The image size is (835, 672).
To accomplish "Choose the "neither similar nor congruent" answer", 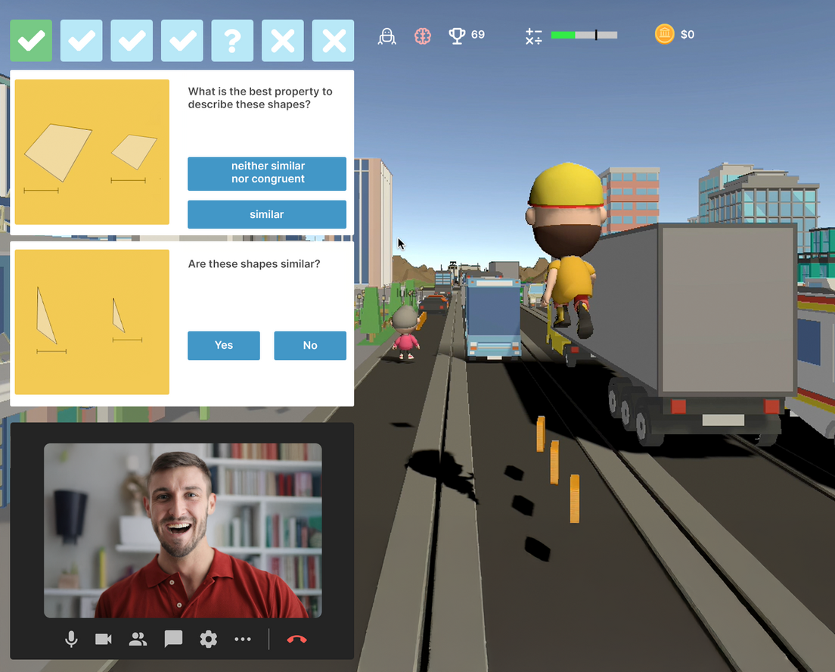I will (267, 173).
